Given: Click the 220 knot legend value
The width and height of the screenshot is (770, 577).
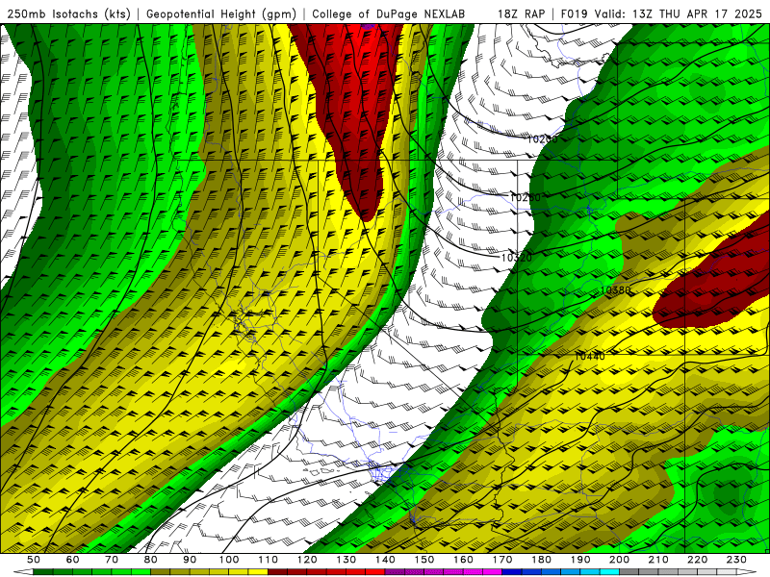Looking at the screenshot, I should (x=698, y=560).
